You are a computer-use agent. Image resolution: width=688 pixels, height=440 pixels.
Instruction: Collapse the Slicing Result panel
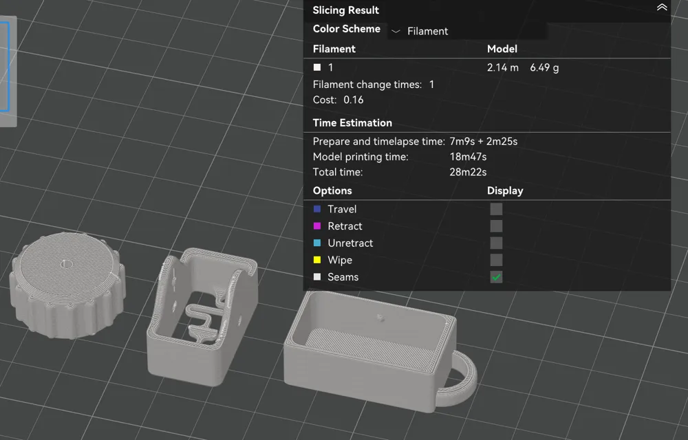pyautogui.click(x=662, y=7)
